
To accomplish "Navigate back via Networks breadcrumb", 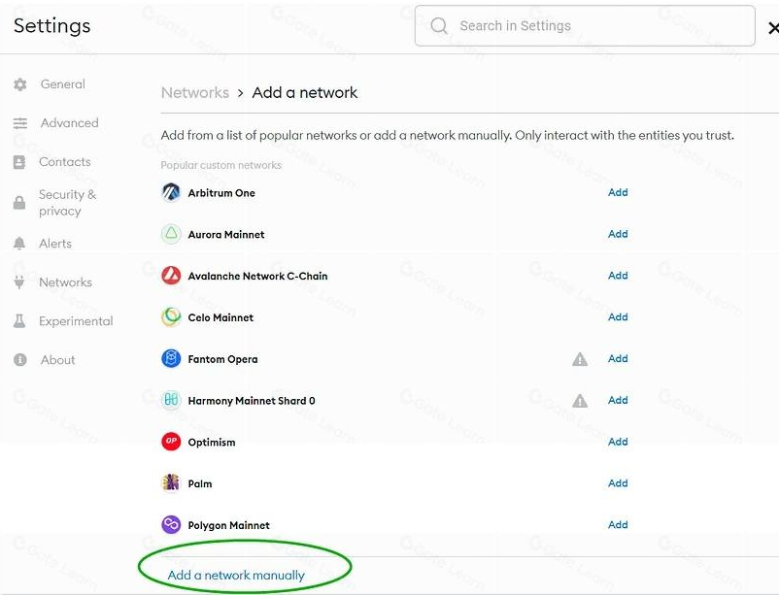I will tap(194, 93).
